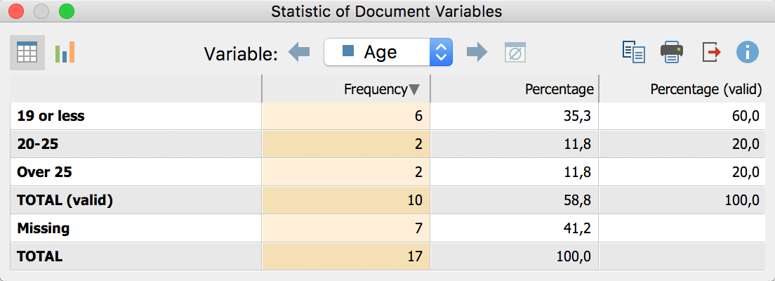This screenshot has height=281, width=775.
Task: Click the blue square in Age dropdown
Action: pos(347,52)
